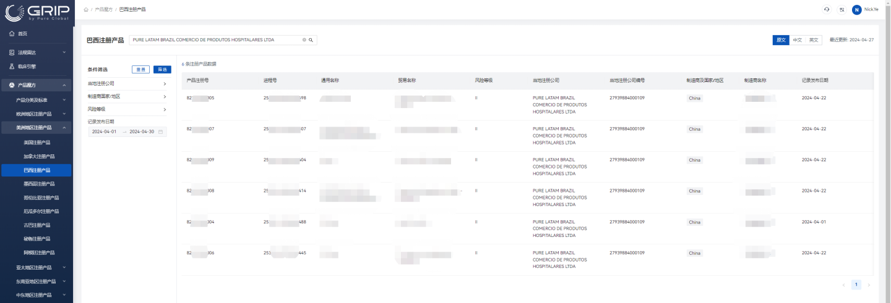Viewport: 891px width, 303px height.
Task: Click 最近更新: 2024-04-27 text
Action: 851,39
